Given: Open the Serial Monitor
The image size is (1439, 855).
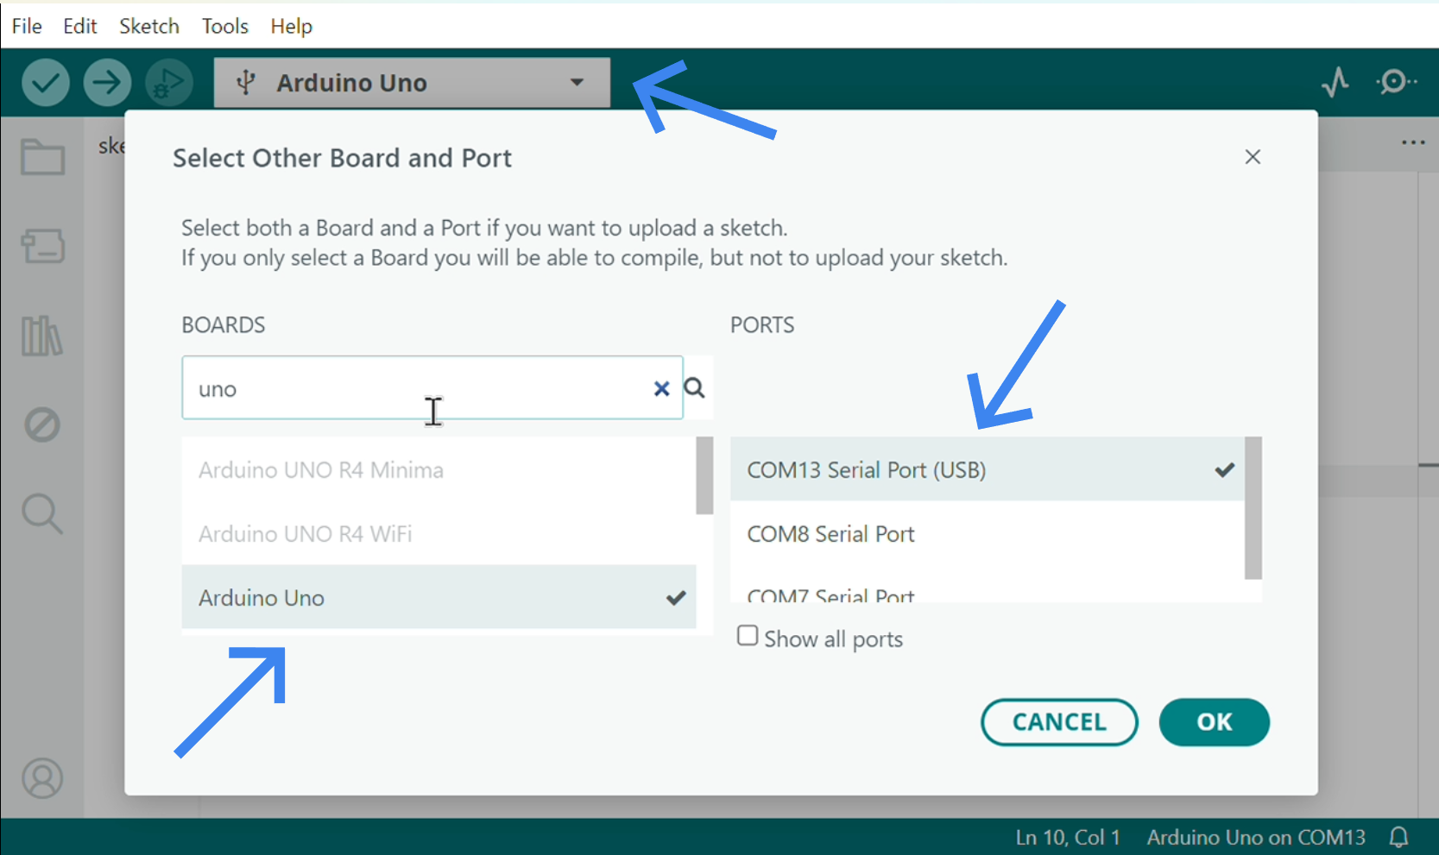Looking at the screenshot, I should 1395,82.
